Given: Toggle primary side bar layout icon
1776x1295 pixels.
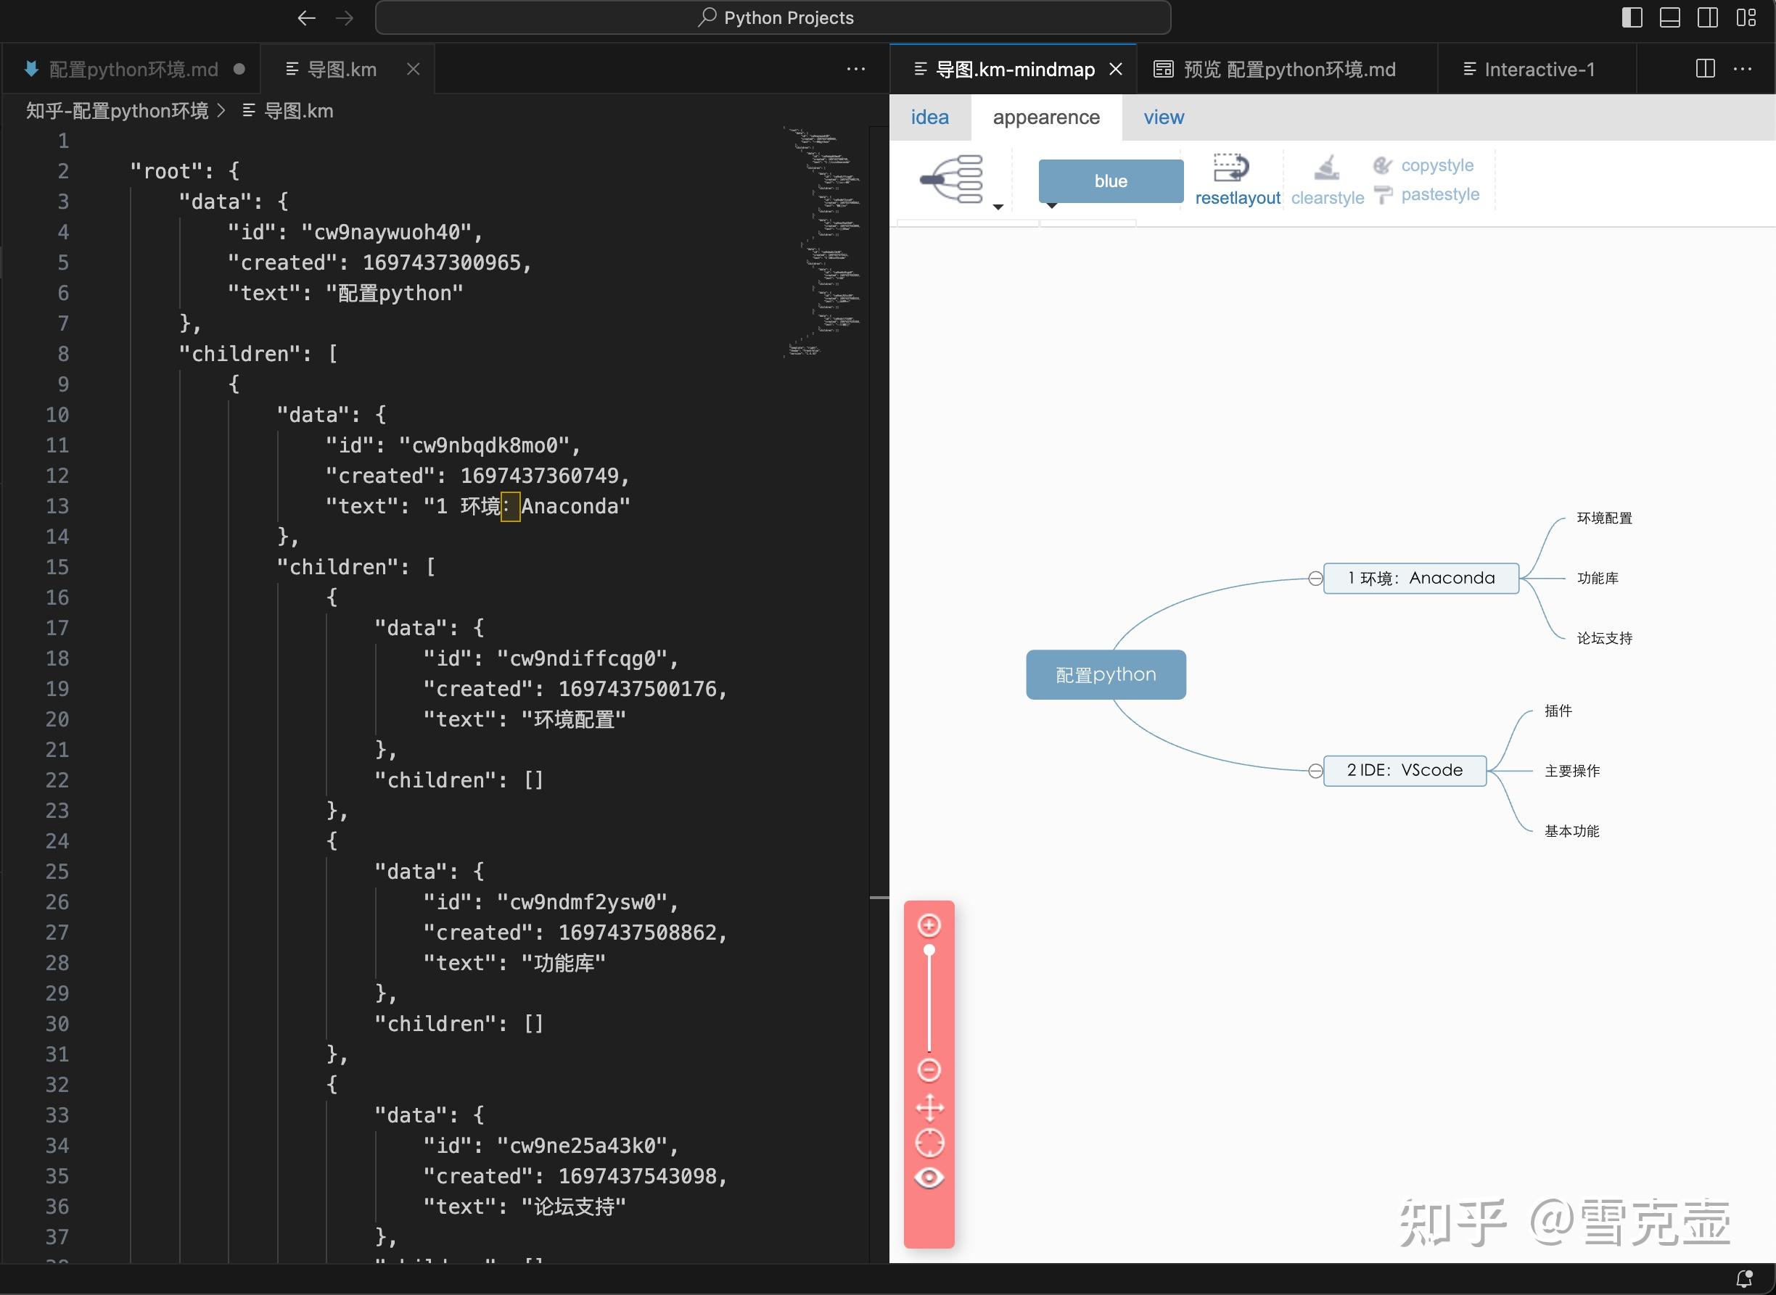Looking at the screenshot, I should 1632,18.
